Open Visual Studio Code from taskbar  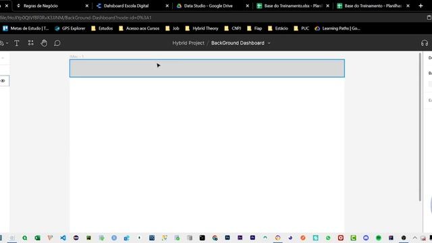63,238
